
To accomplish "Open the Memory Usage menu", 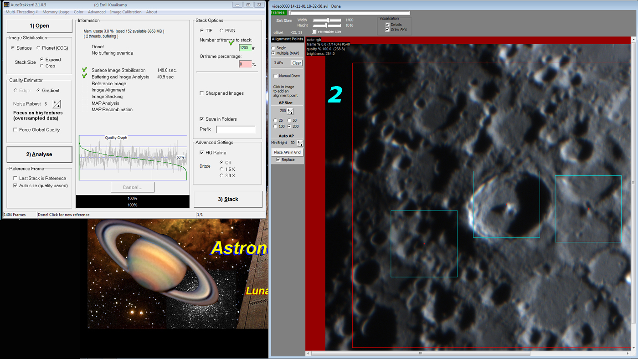I will 56,12.
